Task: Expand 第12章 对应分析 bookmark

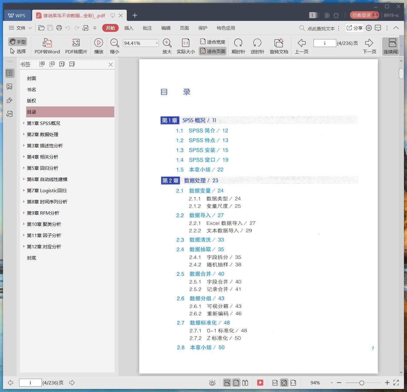Action: (24, 246)
